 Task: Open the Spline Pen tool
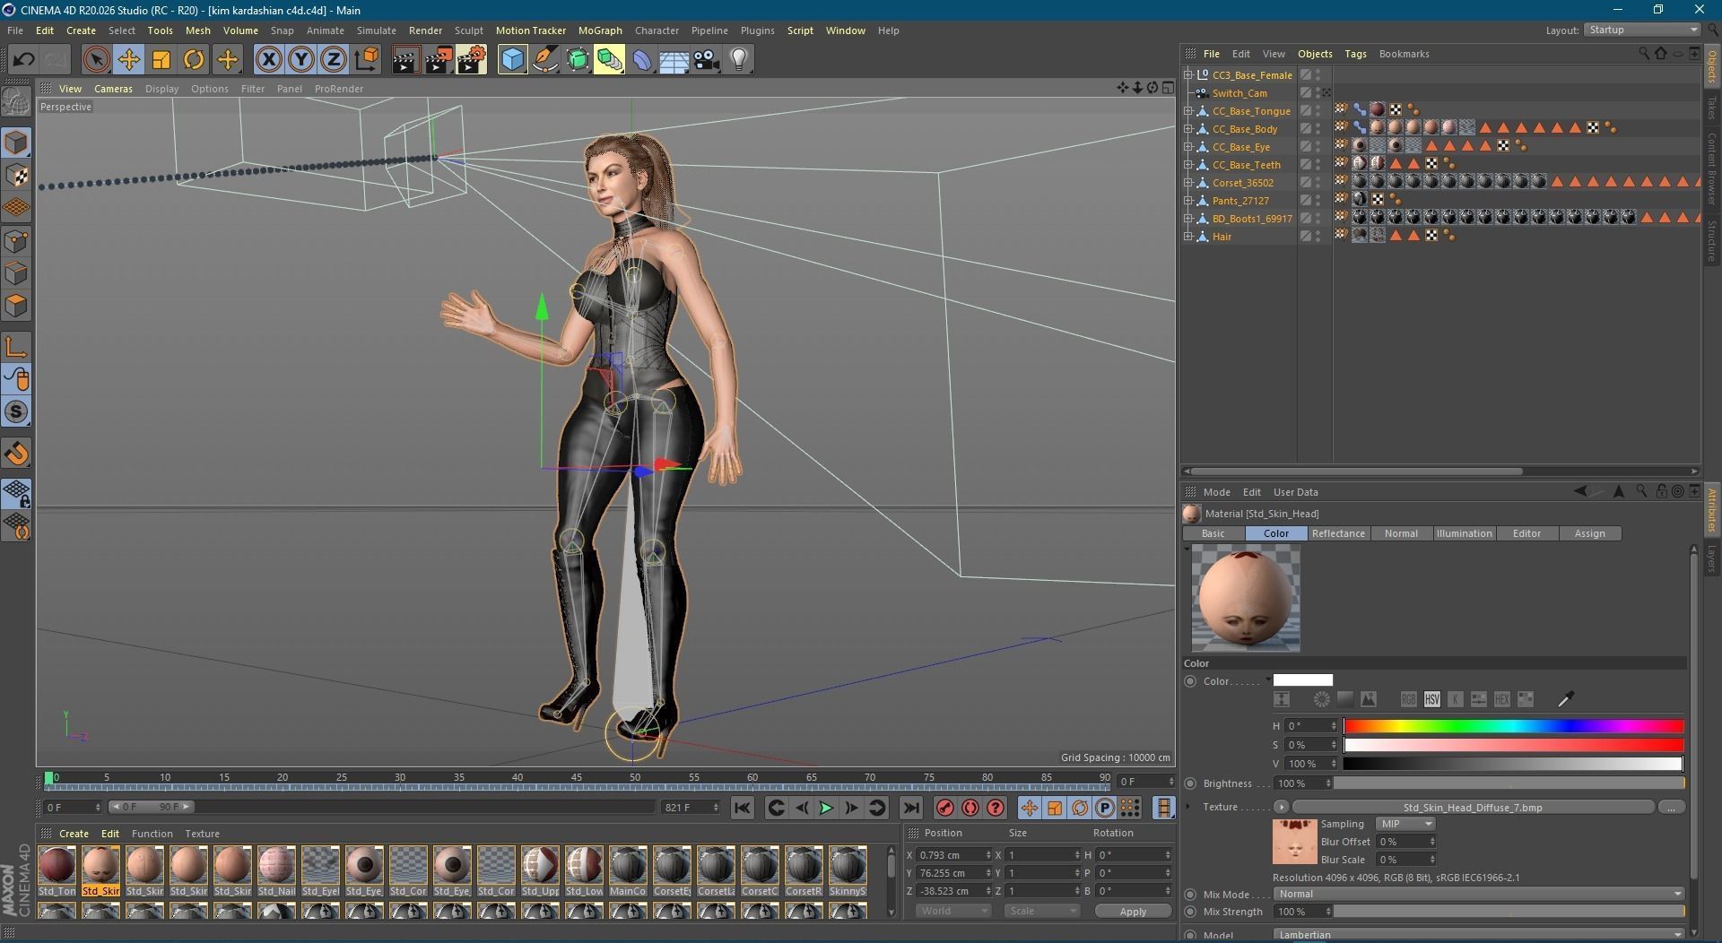click(x=544, y=60)
